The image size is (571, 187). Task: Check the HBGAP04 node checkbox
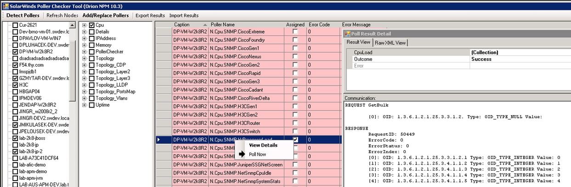tap(16, 91)
